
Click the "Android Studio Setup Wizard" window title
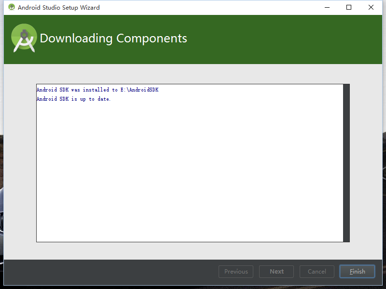point(59,8)
